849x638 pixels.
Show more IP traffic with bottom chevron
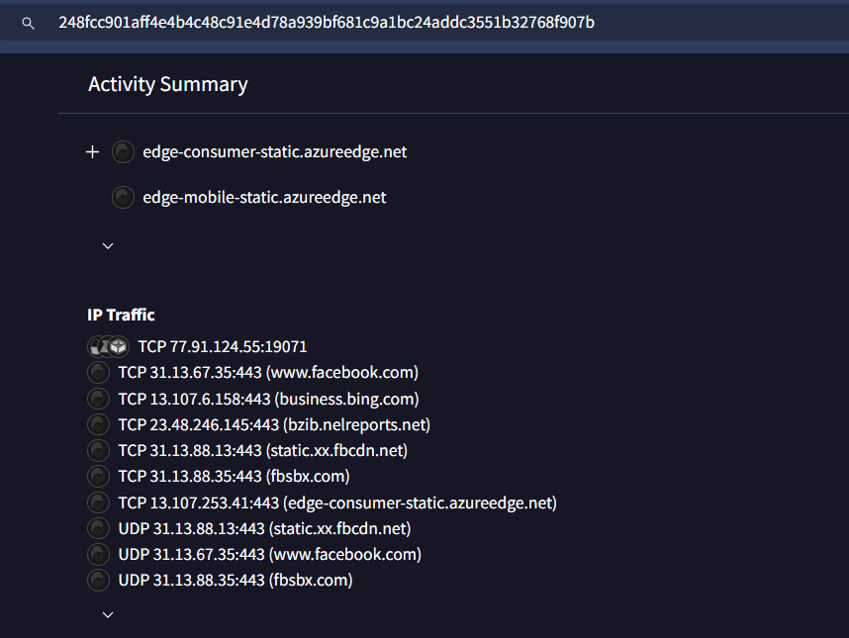[108, 614]
